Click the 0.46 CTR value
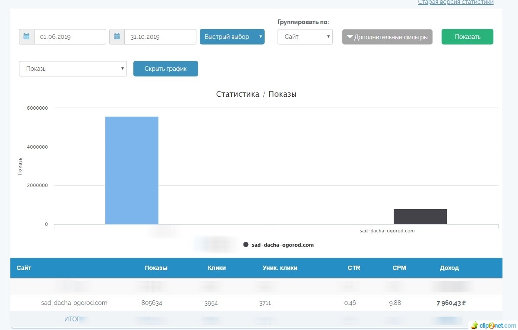Viewport: 518px width, 330px height. [x=350, y=303]
